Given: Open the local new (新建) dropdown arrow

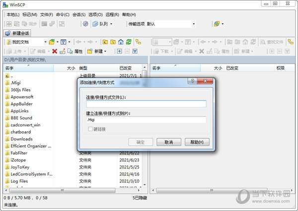Looking at the screenshot, I should coord(105,51).
